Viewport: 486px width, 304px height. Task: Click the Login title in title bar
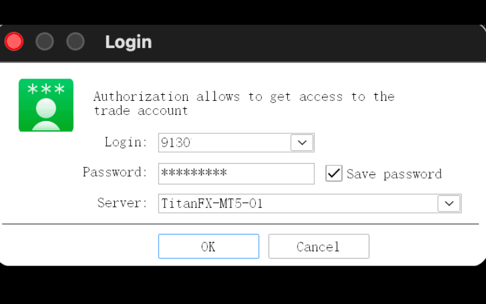(x=129, y=42)
